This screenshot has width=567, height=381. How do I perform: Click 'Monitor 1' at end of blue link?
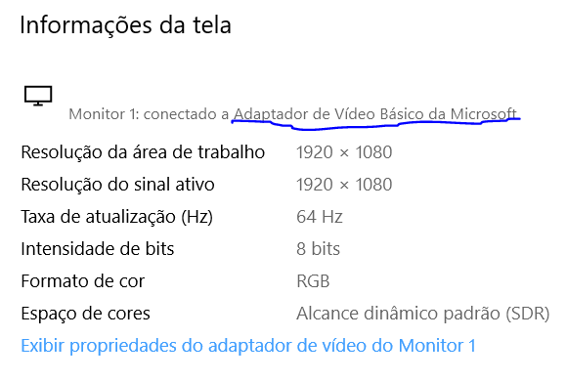click(437, 346)
